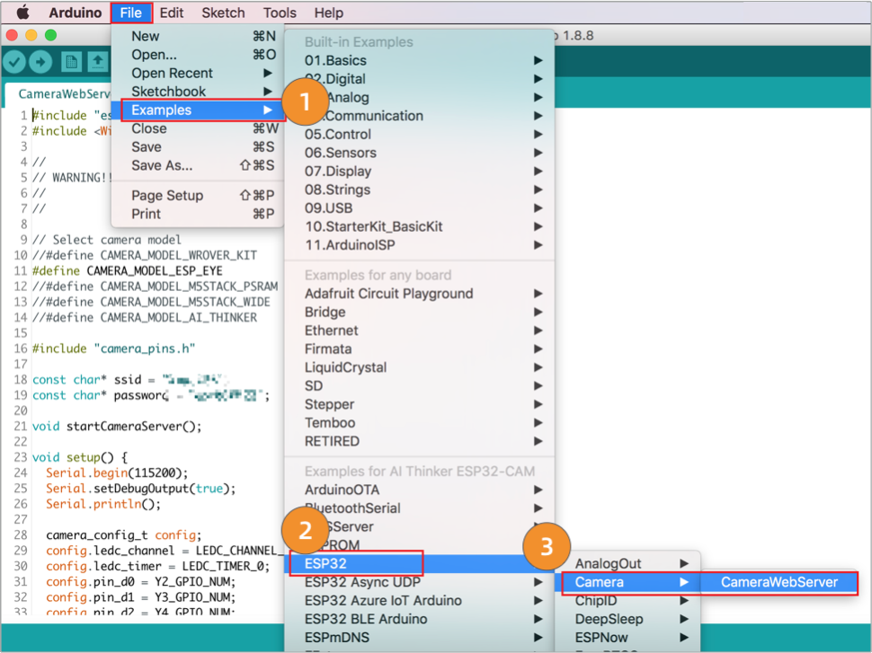872x653 pixels.
Task: Open the Sketch menu
Action: click(x=223, y=13)
